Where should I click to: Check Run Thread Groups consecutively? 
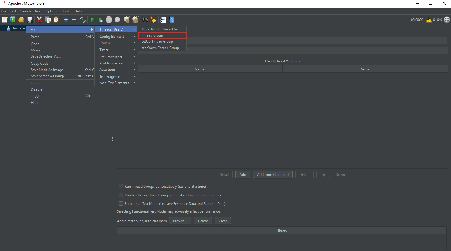click(121, 186)
